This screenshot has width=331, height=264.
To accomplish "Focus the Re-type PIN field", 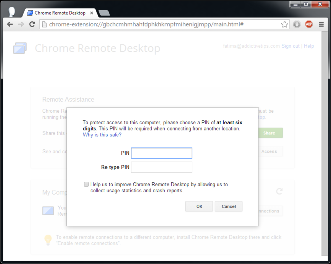I will click(161, 167).
